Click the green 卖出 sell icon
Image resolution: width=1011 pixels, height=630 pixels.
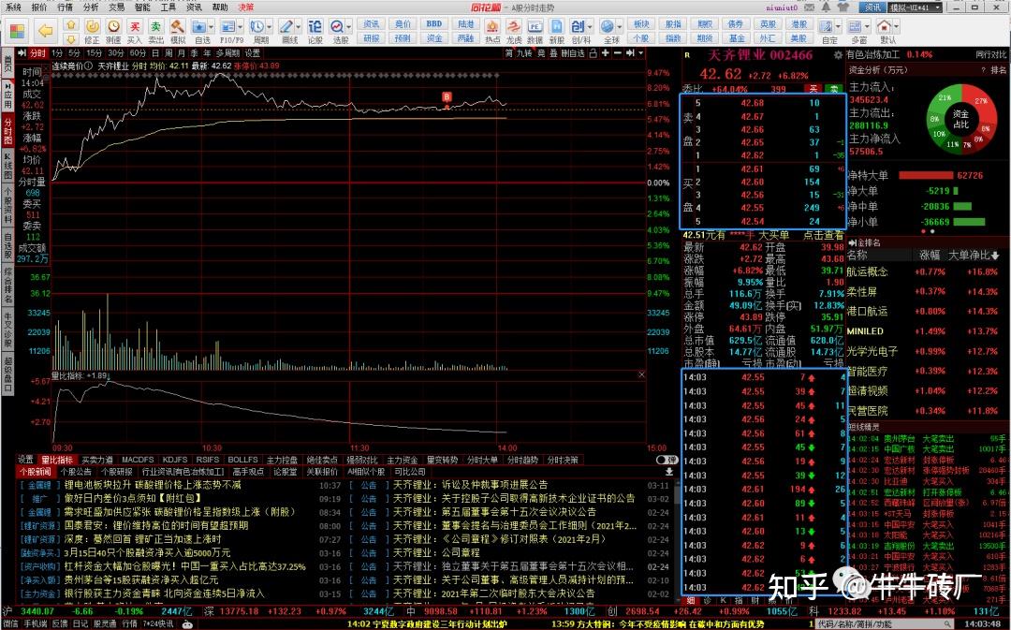pos(156,31)
